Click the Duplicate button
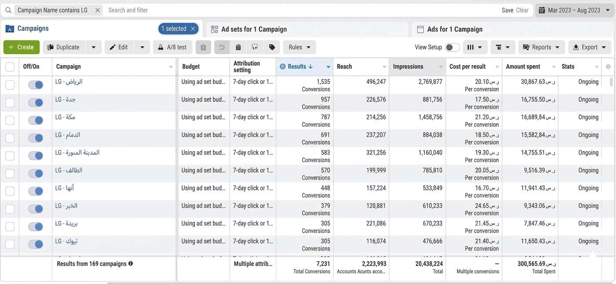 coord(64,47)
